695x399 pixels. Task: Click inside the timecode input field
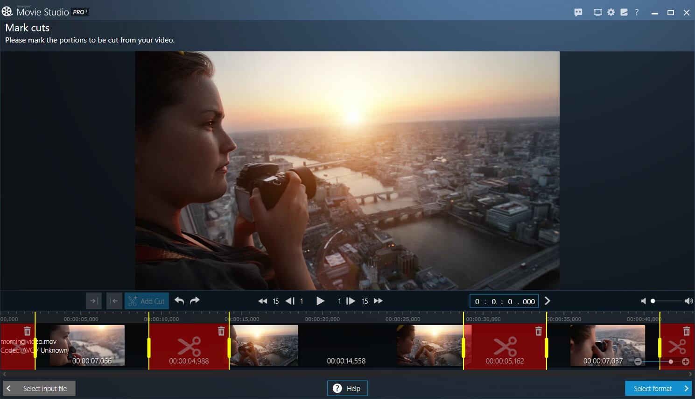tap(504, 301)
